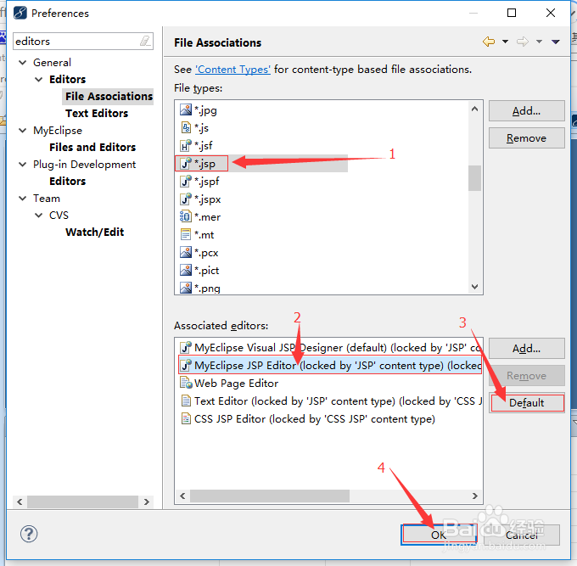Select Text Editors in the tree

tap(97, 114)
